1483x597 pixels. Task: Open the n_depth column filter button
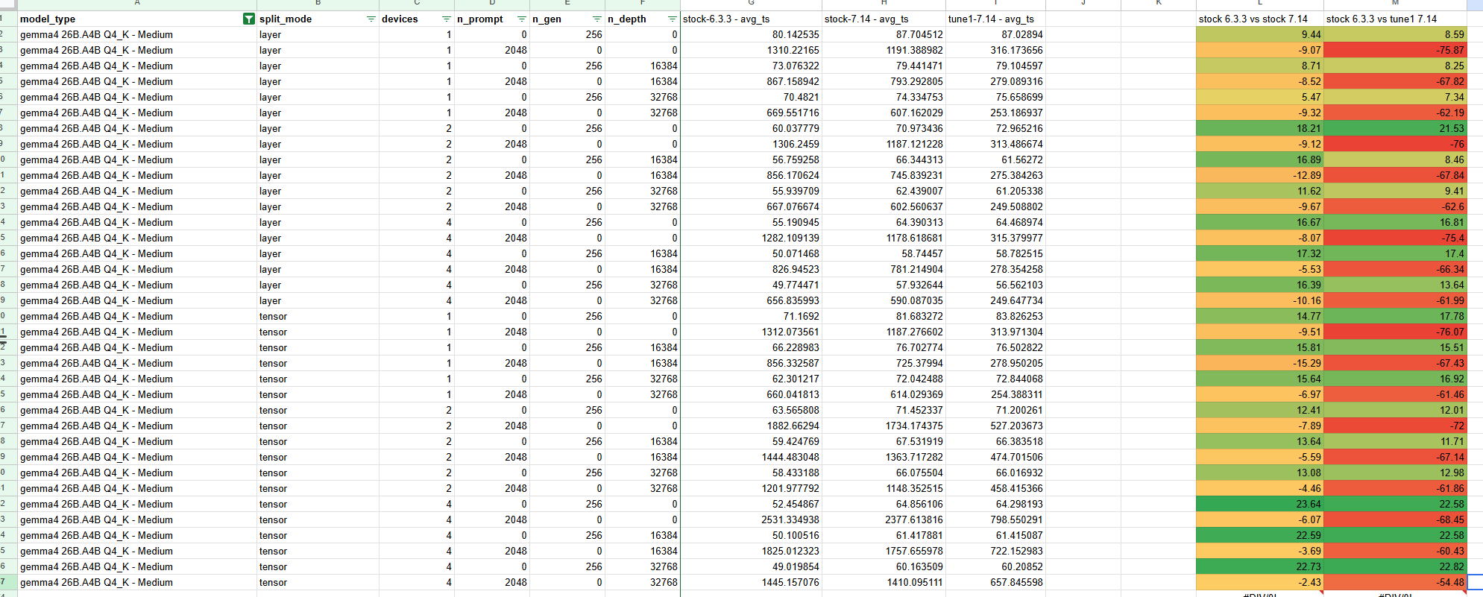[x=673, y=19]
